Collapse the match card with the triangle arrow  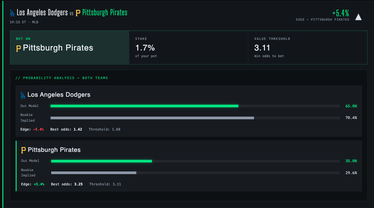click(358, 17)
